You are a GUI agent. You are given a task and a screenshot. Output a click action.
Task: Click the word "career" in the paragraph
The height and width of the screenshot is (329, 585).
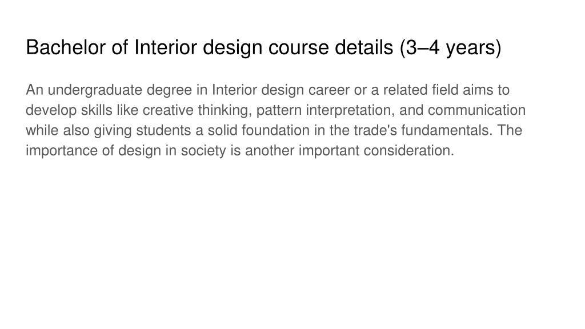[x=328, y=90]
